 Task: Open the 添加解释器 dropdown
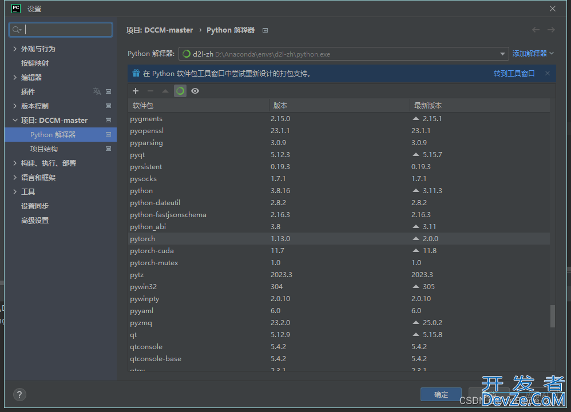pos(533,54)
